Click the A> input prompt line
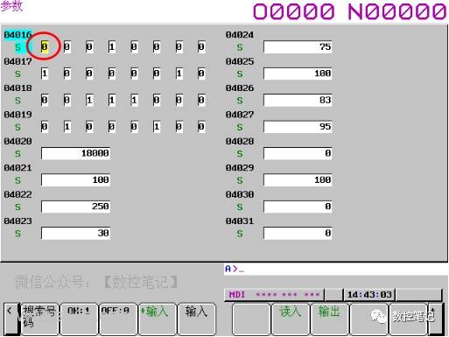The height and width of the screenshot is (337, 449). 335,269
